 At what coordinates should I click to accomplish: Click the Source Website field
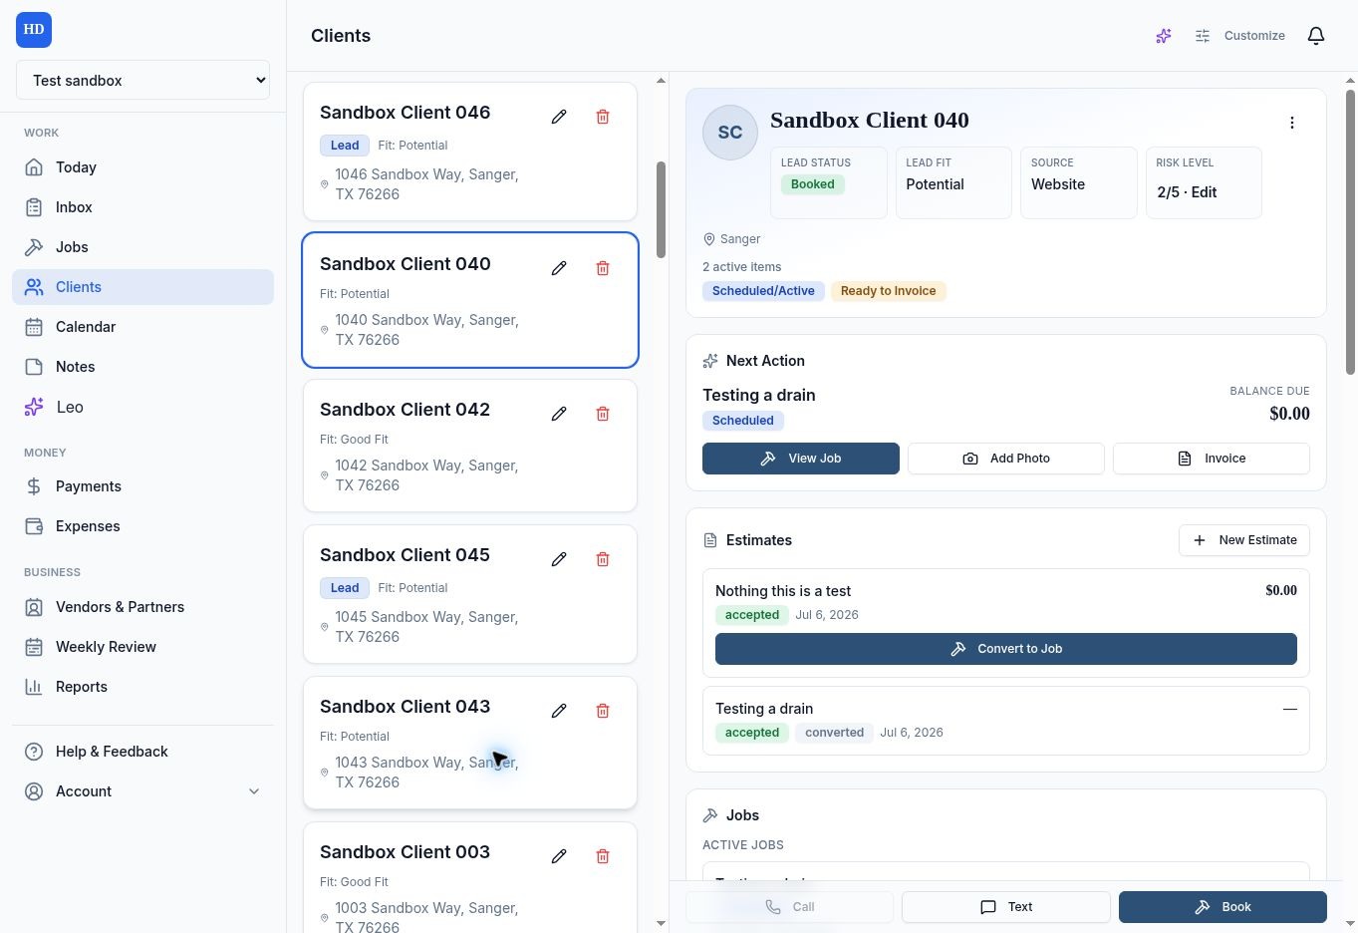point(1079,183)
